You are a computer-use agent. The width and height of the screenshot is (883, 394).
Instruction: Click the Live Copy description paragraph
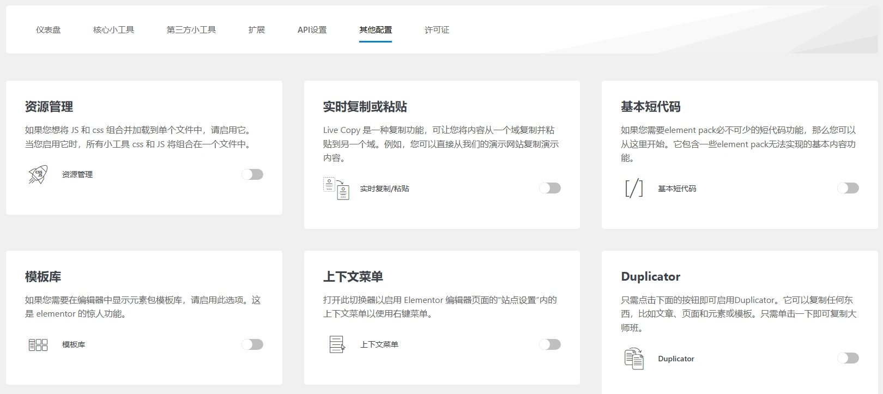click(441, 144)
